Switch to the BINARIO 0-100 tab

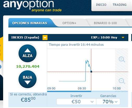click(x=105, y=23)
